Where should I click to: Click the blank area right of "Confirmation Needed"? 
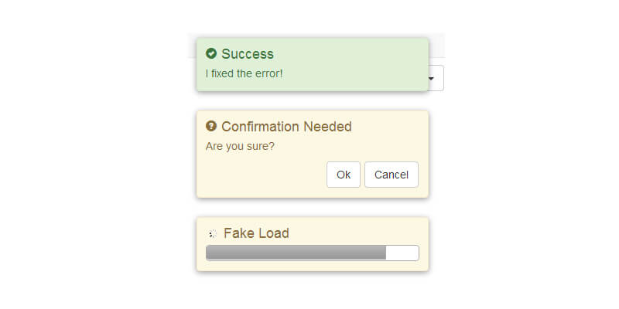click(x=391, y=127)
